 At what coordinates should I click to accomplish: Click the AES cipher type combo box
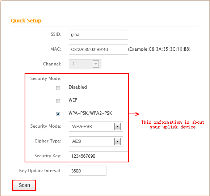pyautogui.click(x=96, y=141)
